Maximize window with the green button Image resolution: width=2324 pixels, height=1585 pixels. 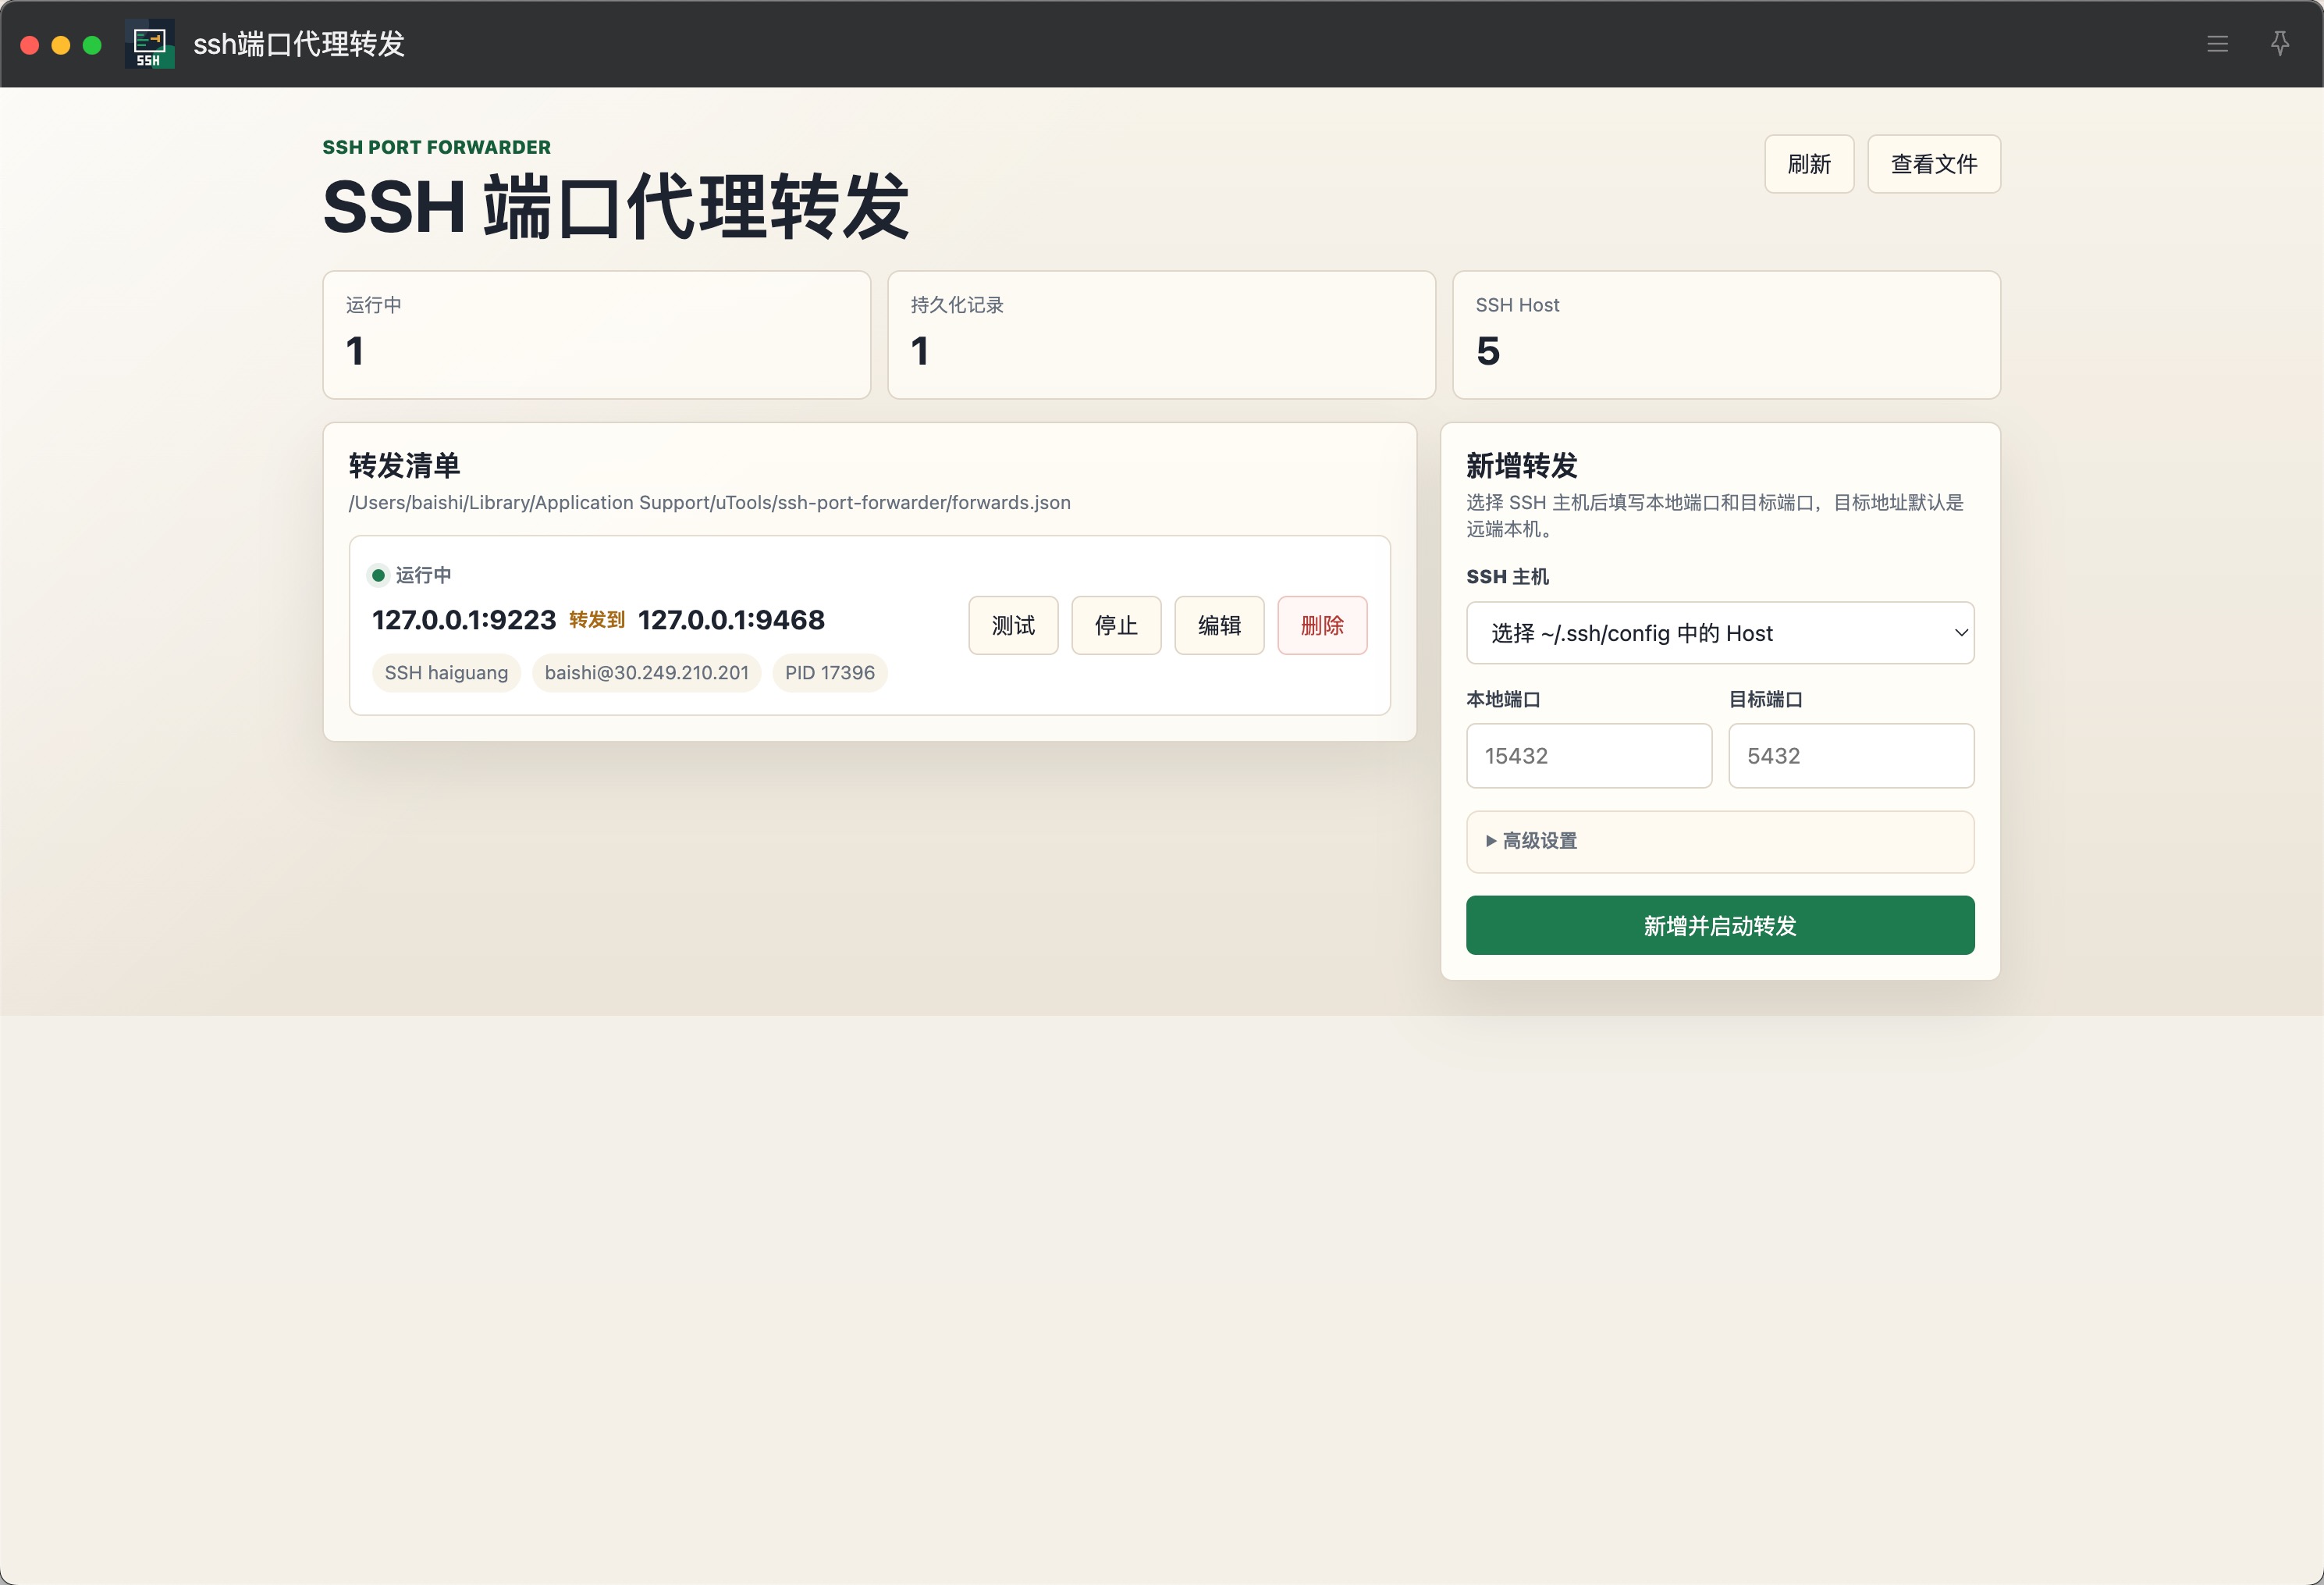click(92, 45)
